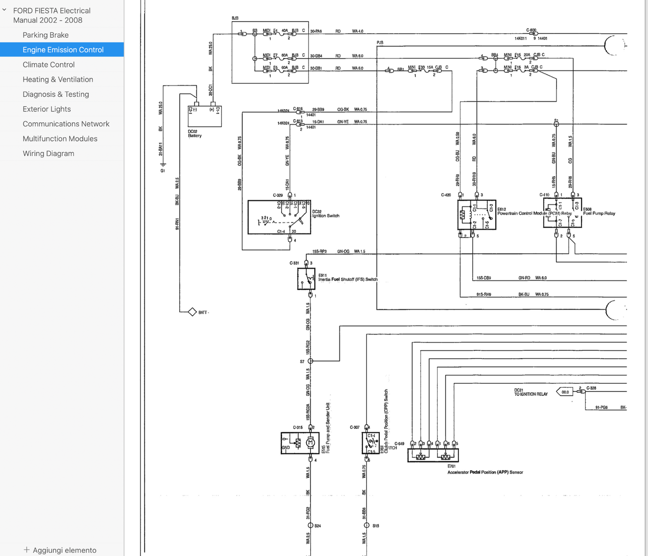Collapse the FORD FIESTA Electrical Manual chevron

tap(4, 9)
